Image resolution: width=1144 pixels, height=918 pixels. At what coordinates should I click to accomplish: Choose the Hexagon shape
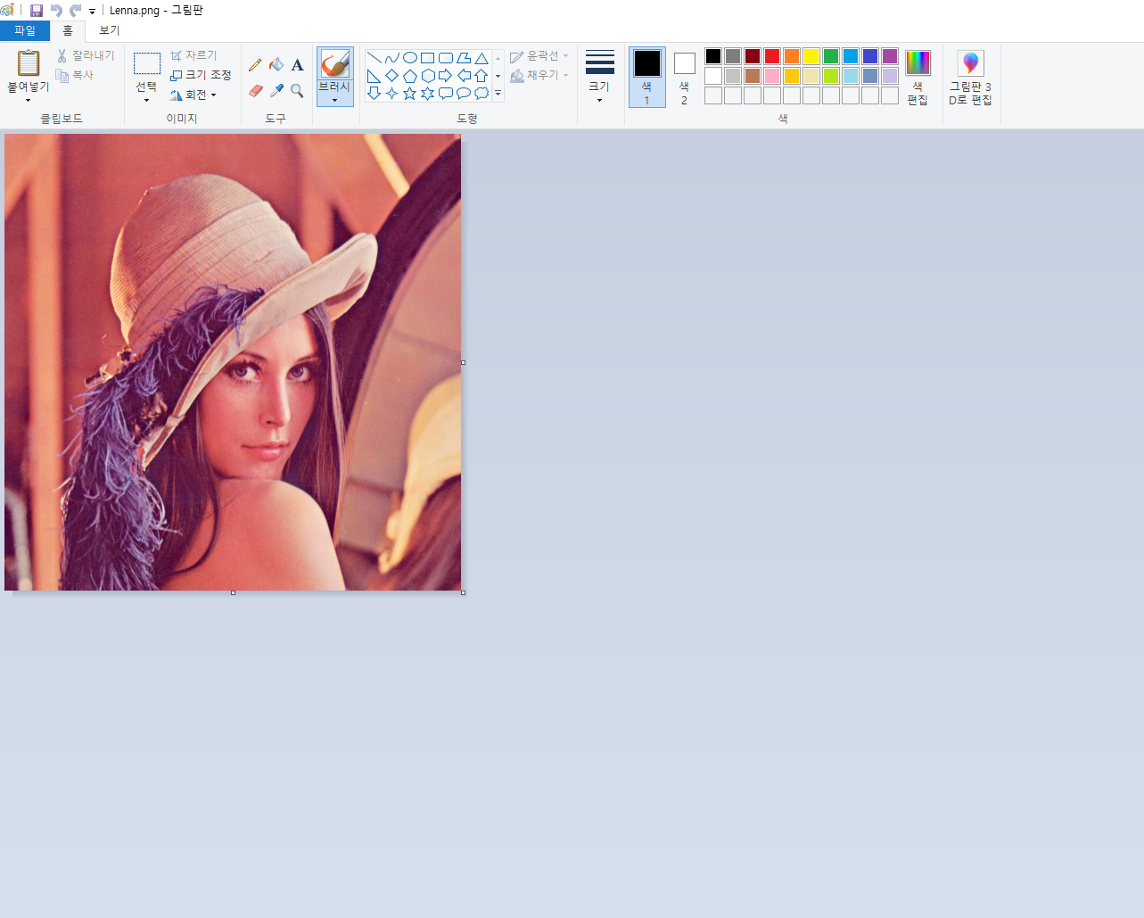tap(428, 76)
